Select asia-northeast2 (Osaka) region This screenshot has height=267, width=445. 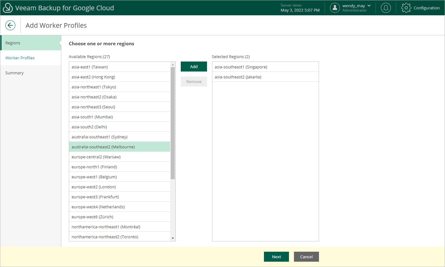[x=119, y=97]
